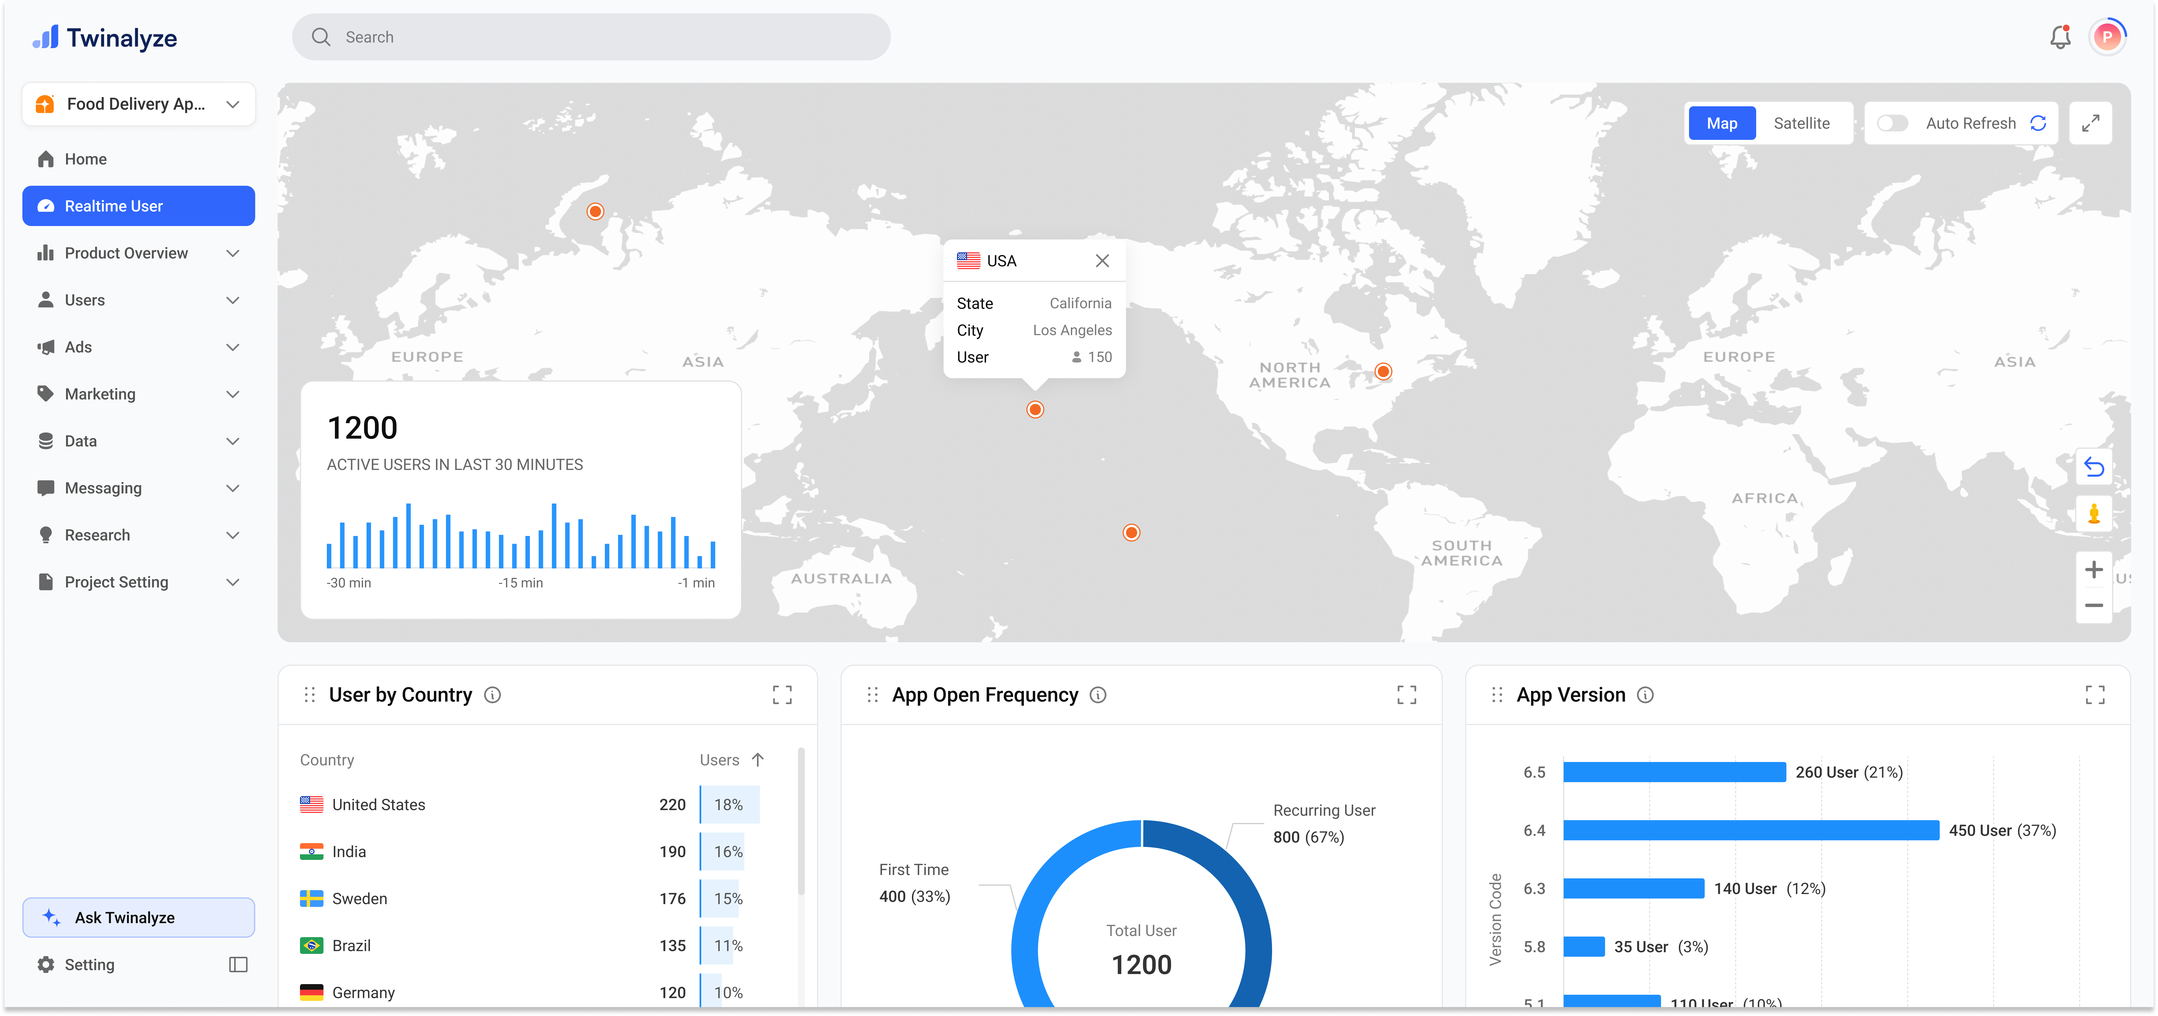The image size is (2158, 1016).
Task: Click the First Time donut segment
Action: click(1043, 888)
